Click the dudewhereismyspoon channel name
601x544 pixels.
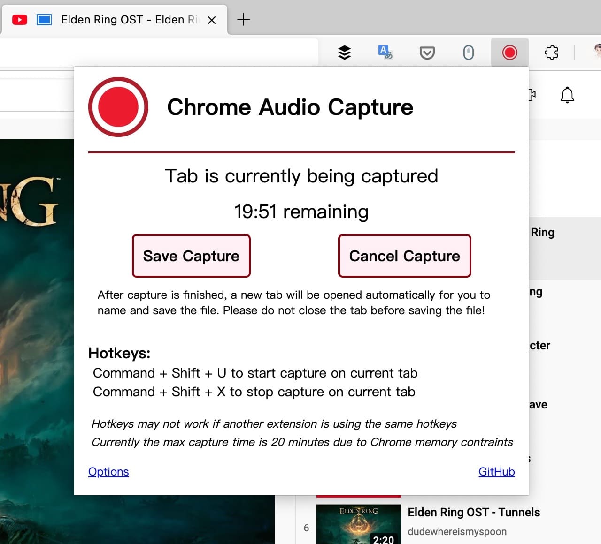(x=457, y=532)
